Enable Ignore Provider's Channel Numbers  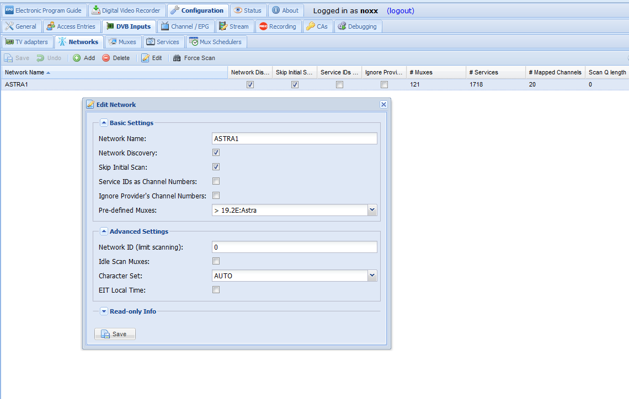(216, 196)
